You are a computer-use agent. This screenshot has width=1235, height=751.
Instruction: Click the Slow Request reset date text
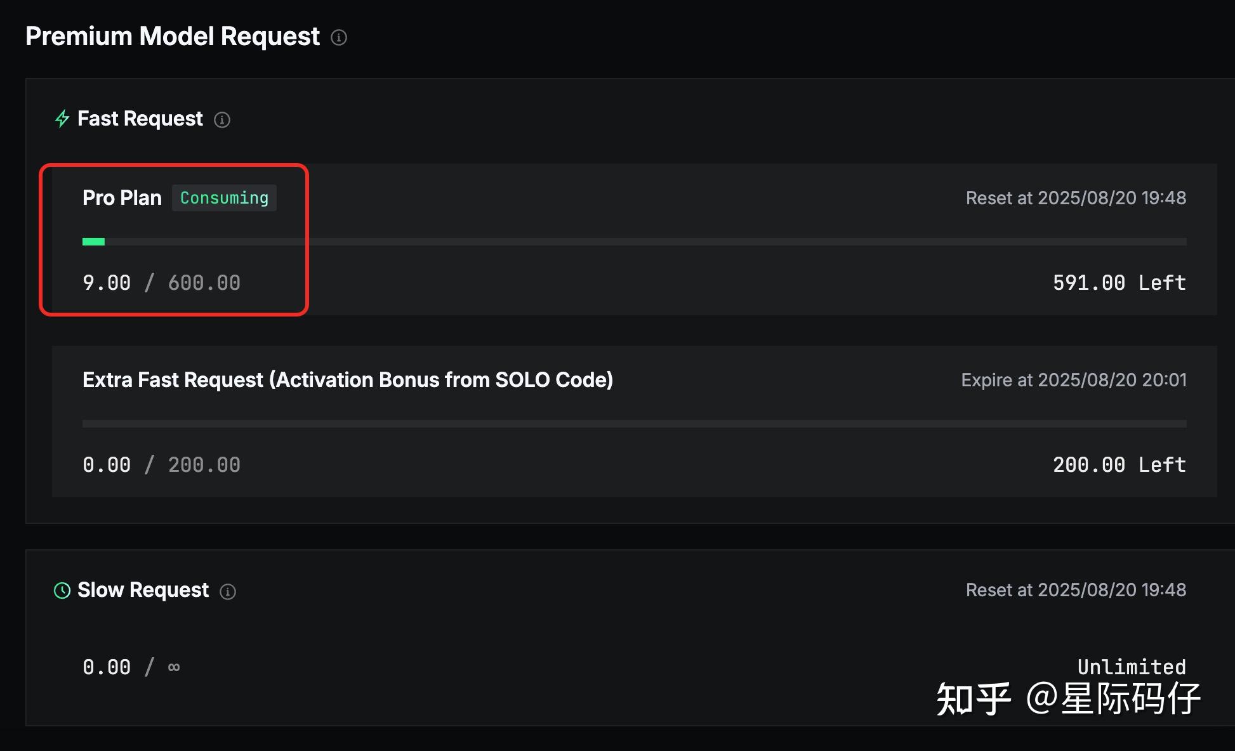[1076, 590]
